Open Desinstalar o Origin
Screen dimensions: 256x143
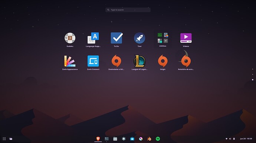(116, 61)
